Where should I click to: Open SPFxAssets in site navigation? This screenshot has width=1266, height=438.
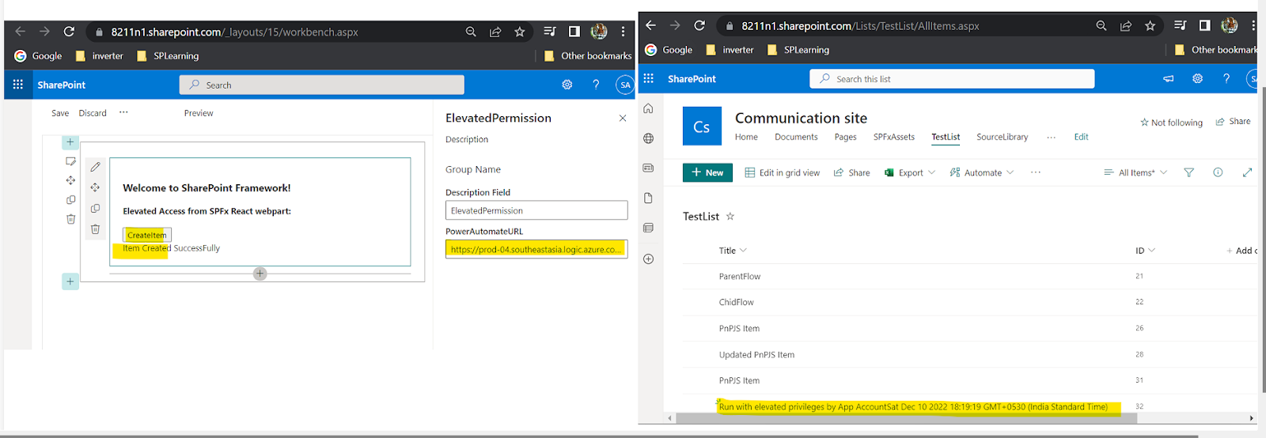[894, 137]
